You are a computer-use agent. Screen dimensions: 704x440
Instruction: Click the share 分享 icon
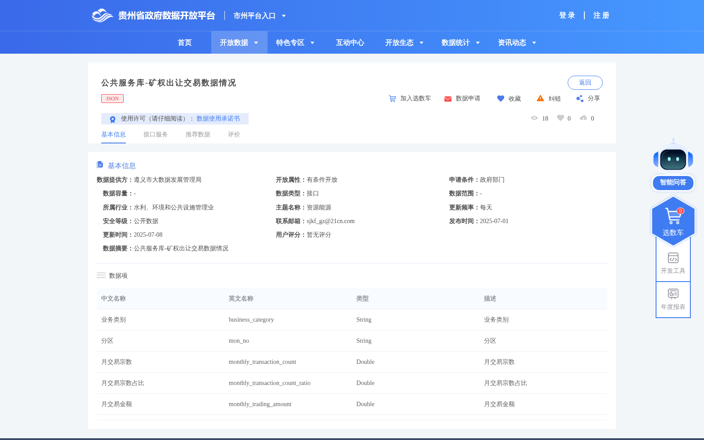pyautogui.click(x=580, y=99)
